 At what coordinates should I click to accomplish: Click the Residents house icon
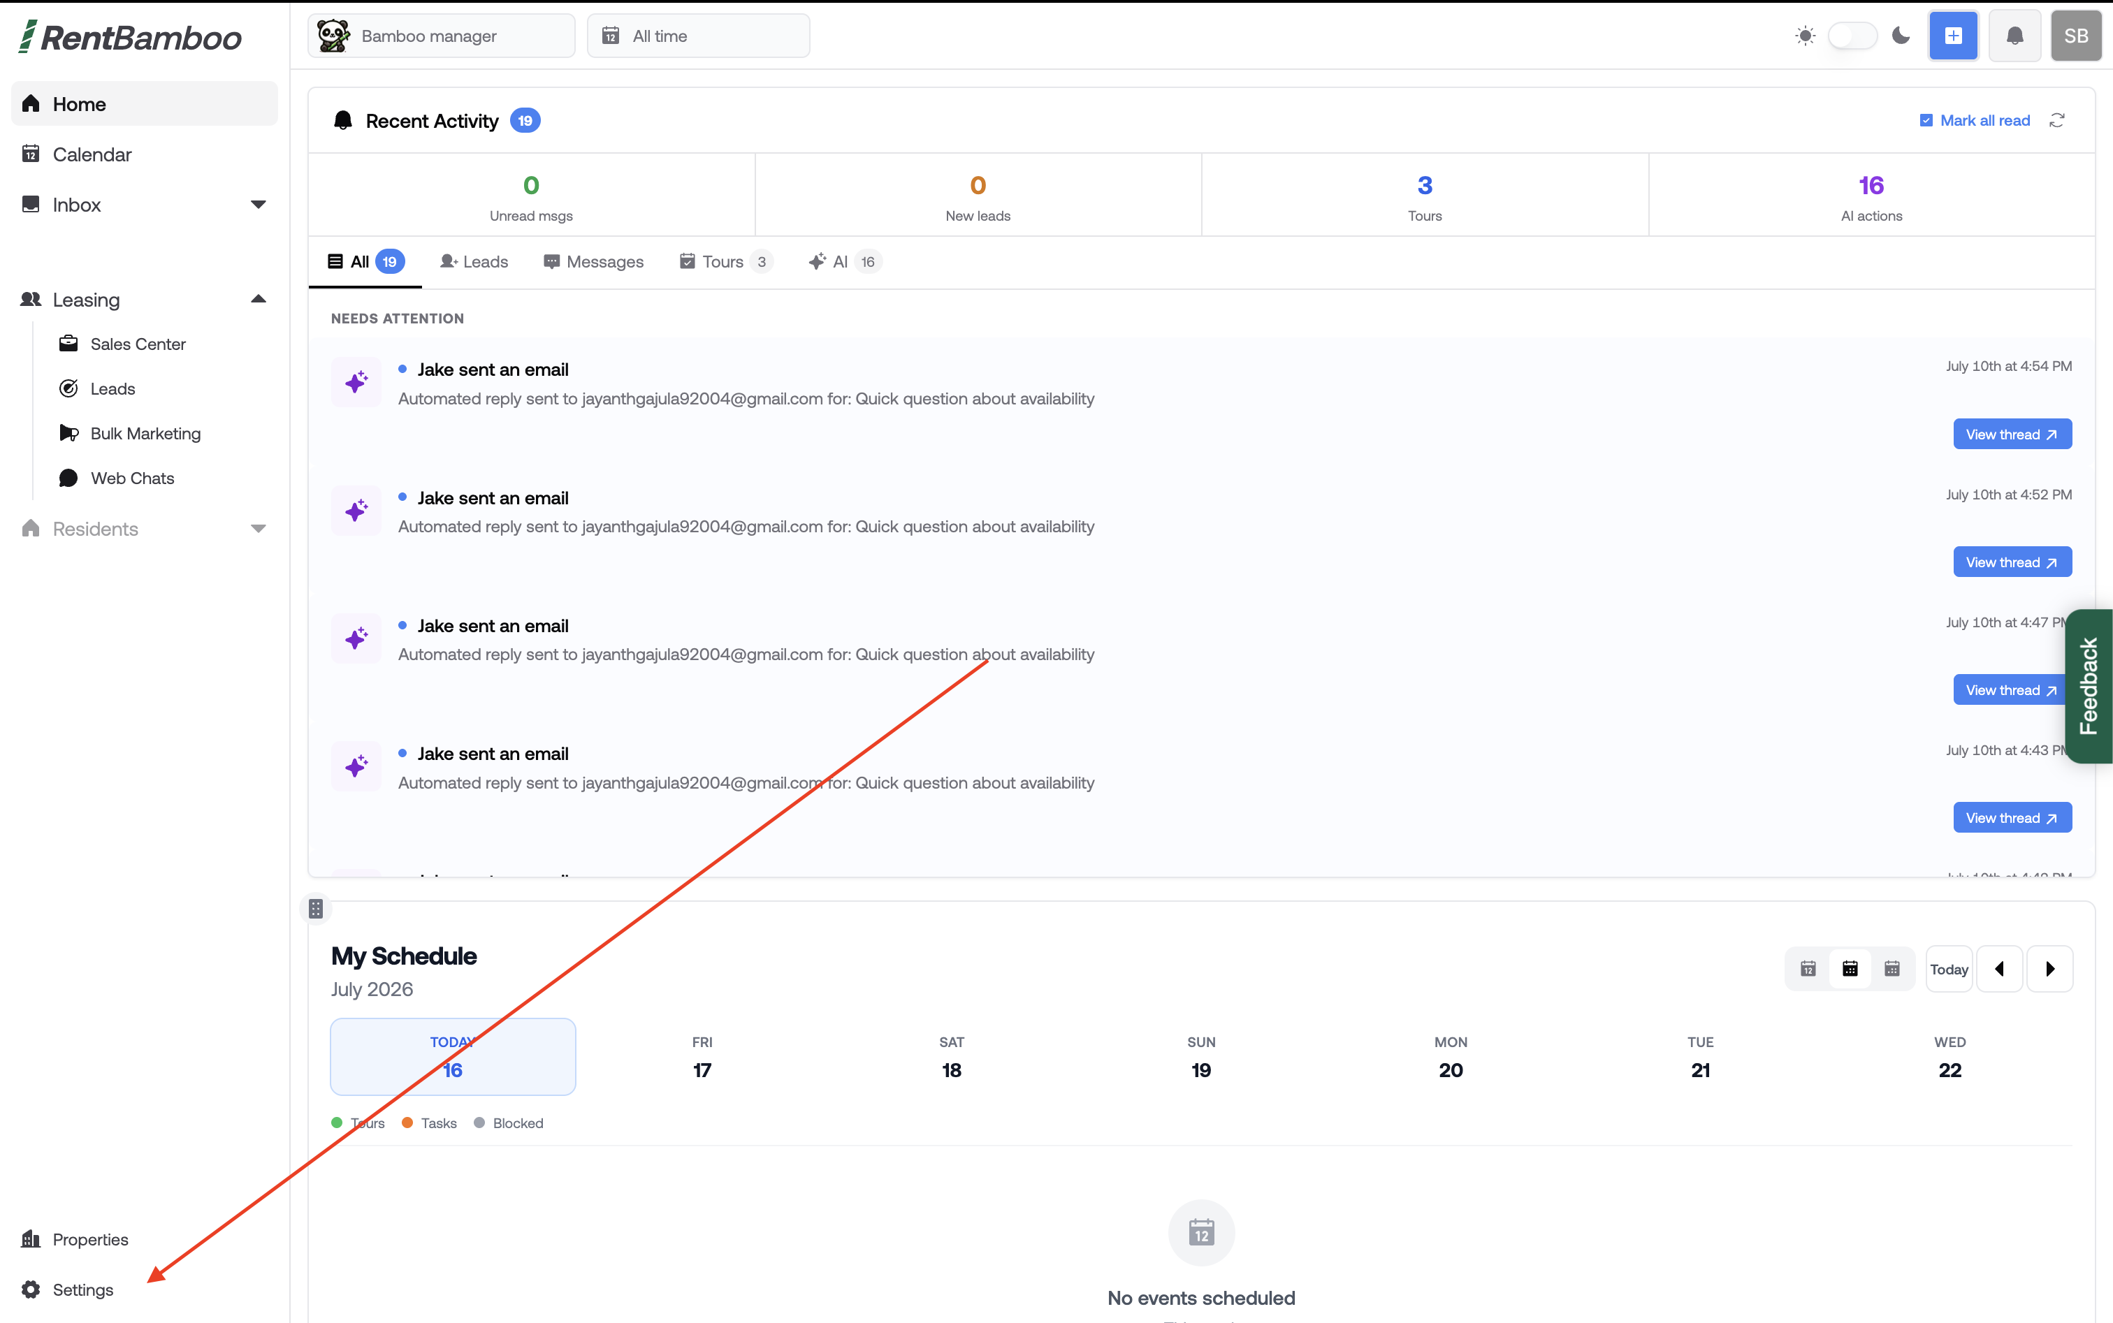[x=31, y=529]
